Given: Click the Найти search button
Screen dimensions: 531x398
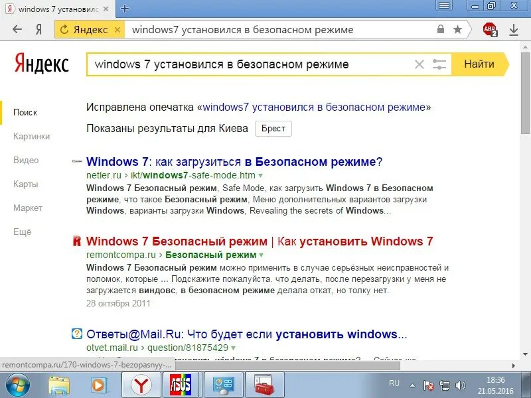Looking at the screenshot, I should pos(479,64).
